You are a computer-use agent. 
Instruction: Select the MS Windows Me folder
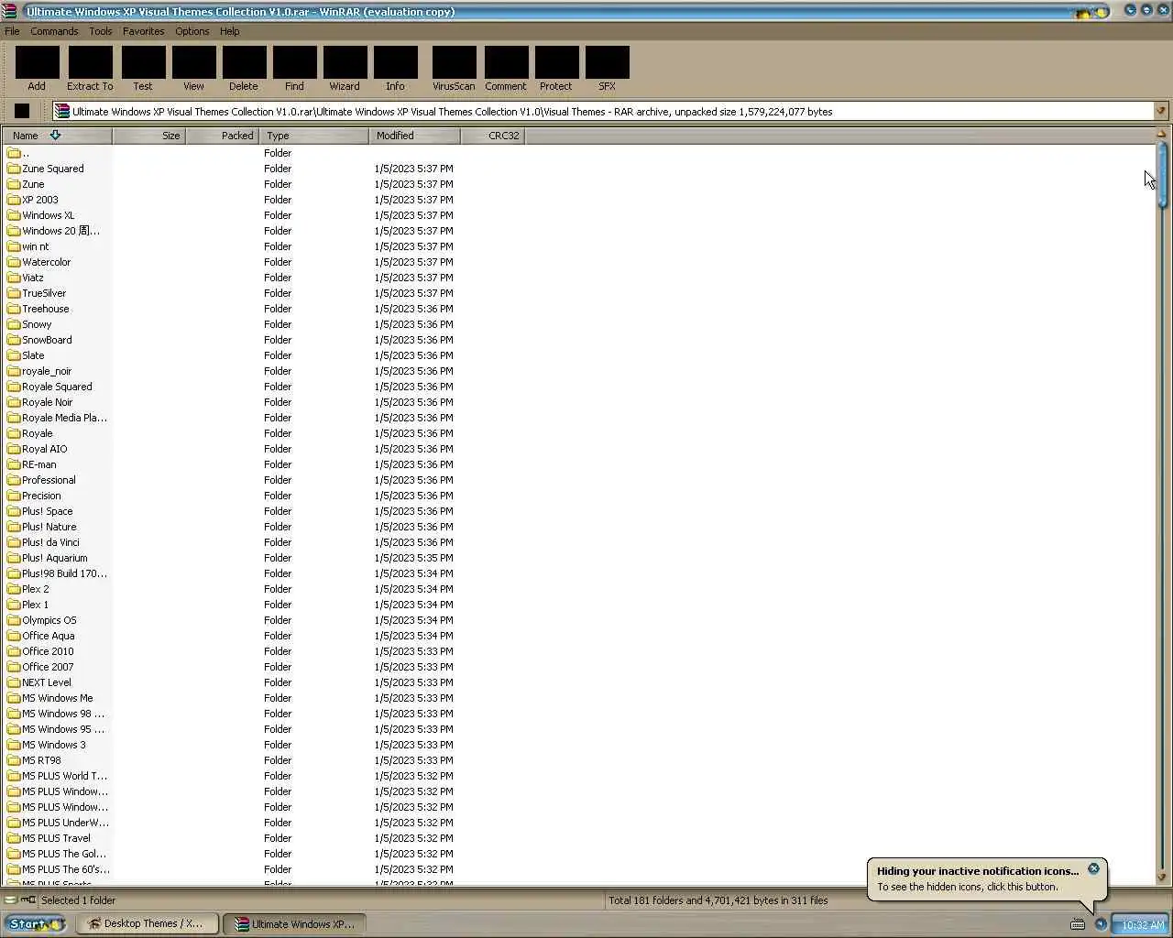pyautogui.click(x=50, y=698)
